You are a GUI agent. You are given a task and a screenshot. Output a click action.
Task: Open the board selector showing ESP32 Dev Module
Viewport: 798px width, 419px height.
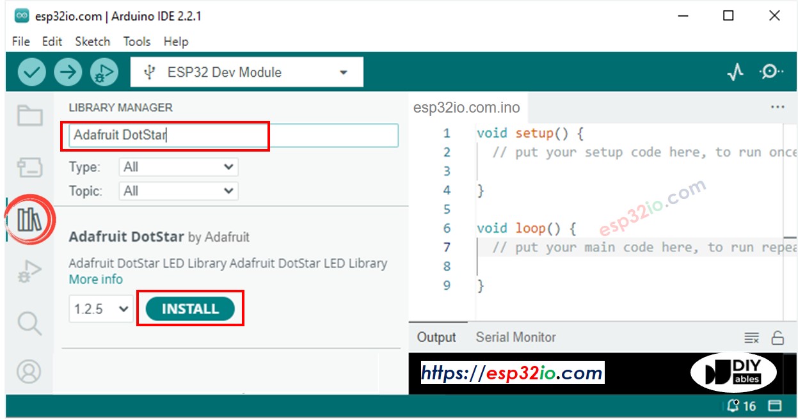click(x=246, y=72)
